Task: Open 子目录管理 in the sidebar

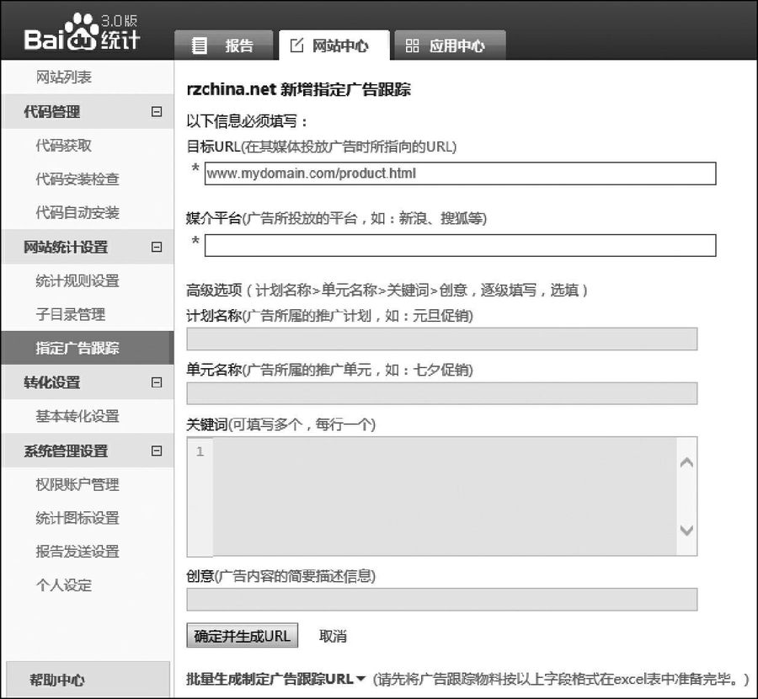Action: 71,314
